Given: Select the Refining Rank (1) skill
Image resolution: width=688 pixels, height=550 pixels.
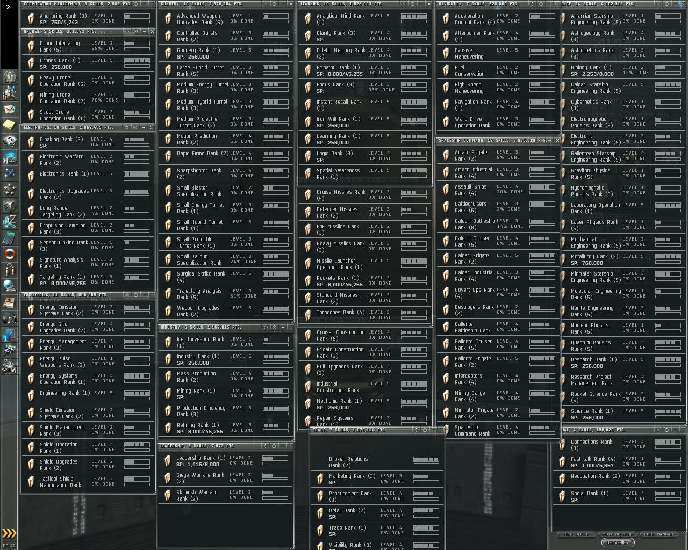Looking at the screenshot, I should click(226, 428).
